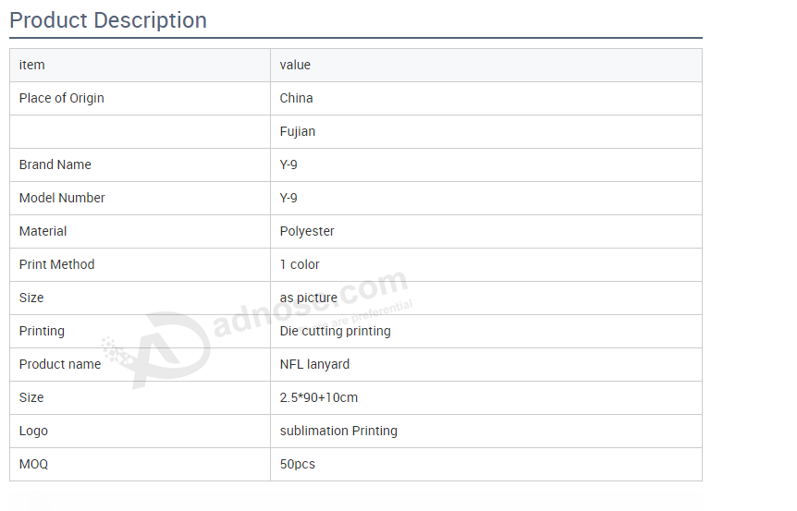The width and height of the screenshot is (797, 511).
Task: Click the 50pcs MOQ value
Action: [x=298, y=464]
